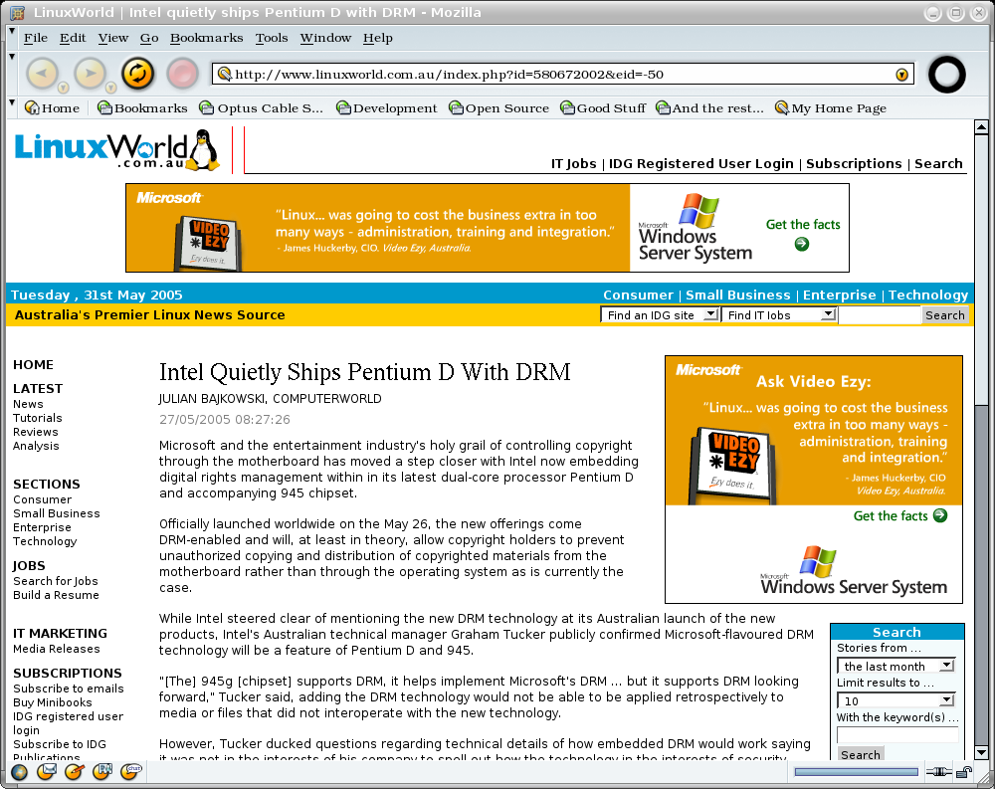
Task: Select the Navigator globe icon
Action: pyautogui.click(x=19, y=772)
